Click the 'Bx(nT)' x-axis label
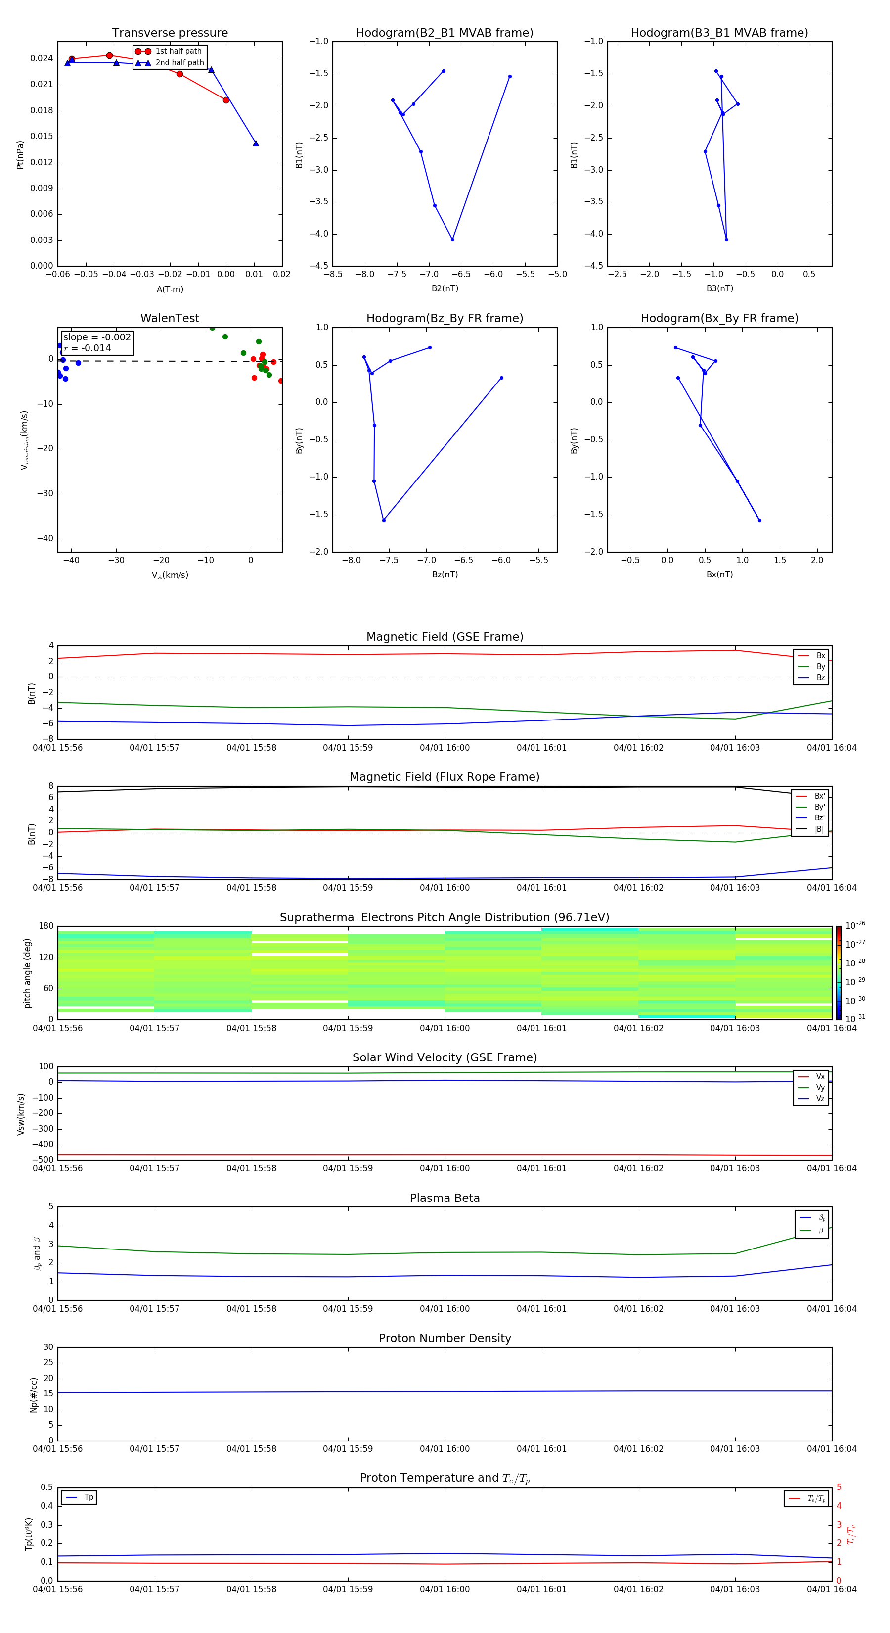890x1633 pixels. tap(719, 575)
